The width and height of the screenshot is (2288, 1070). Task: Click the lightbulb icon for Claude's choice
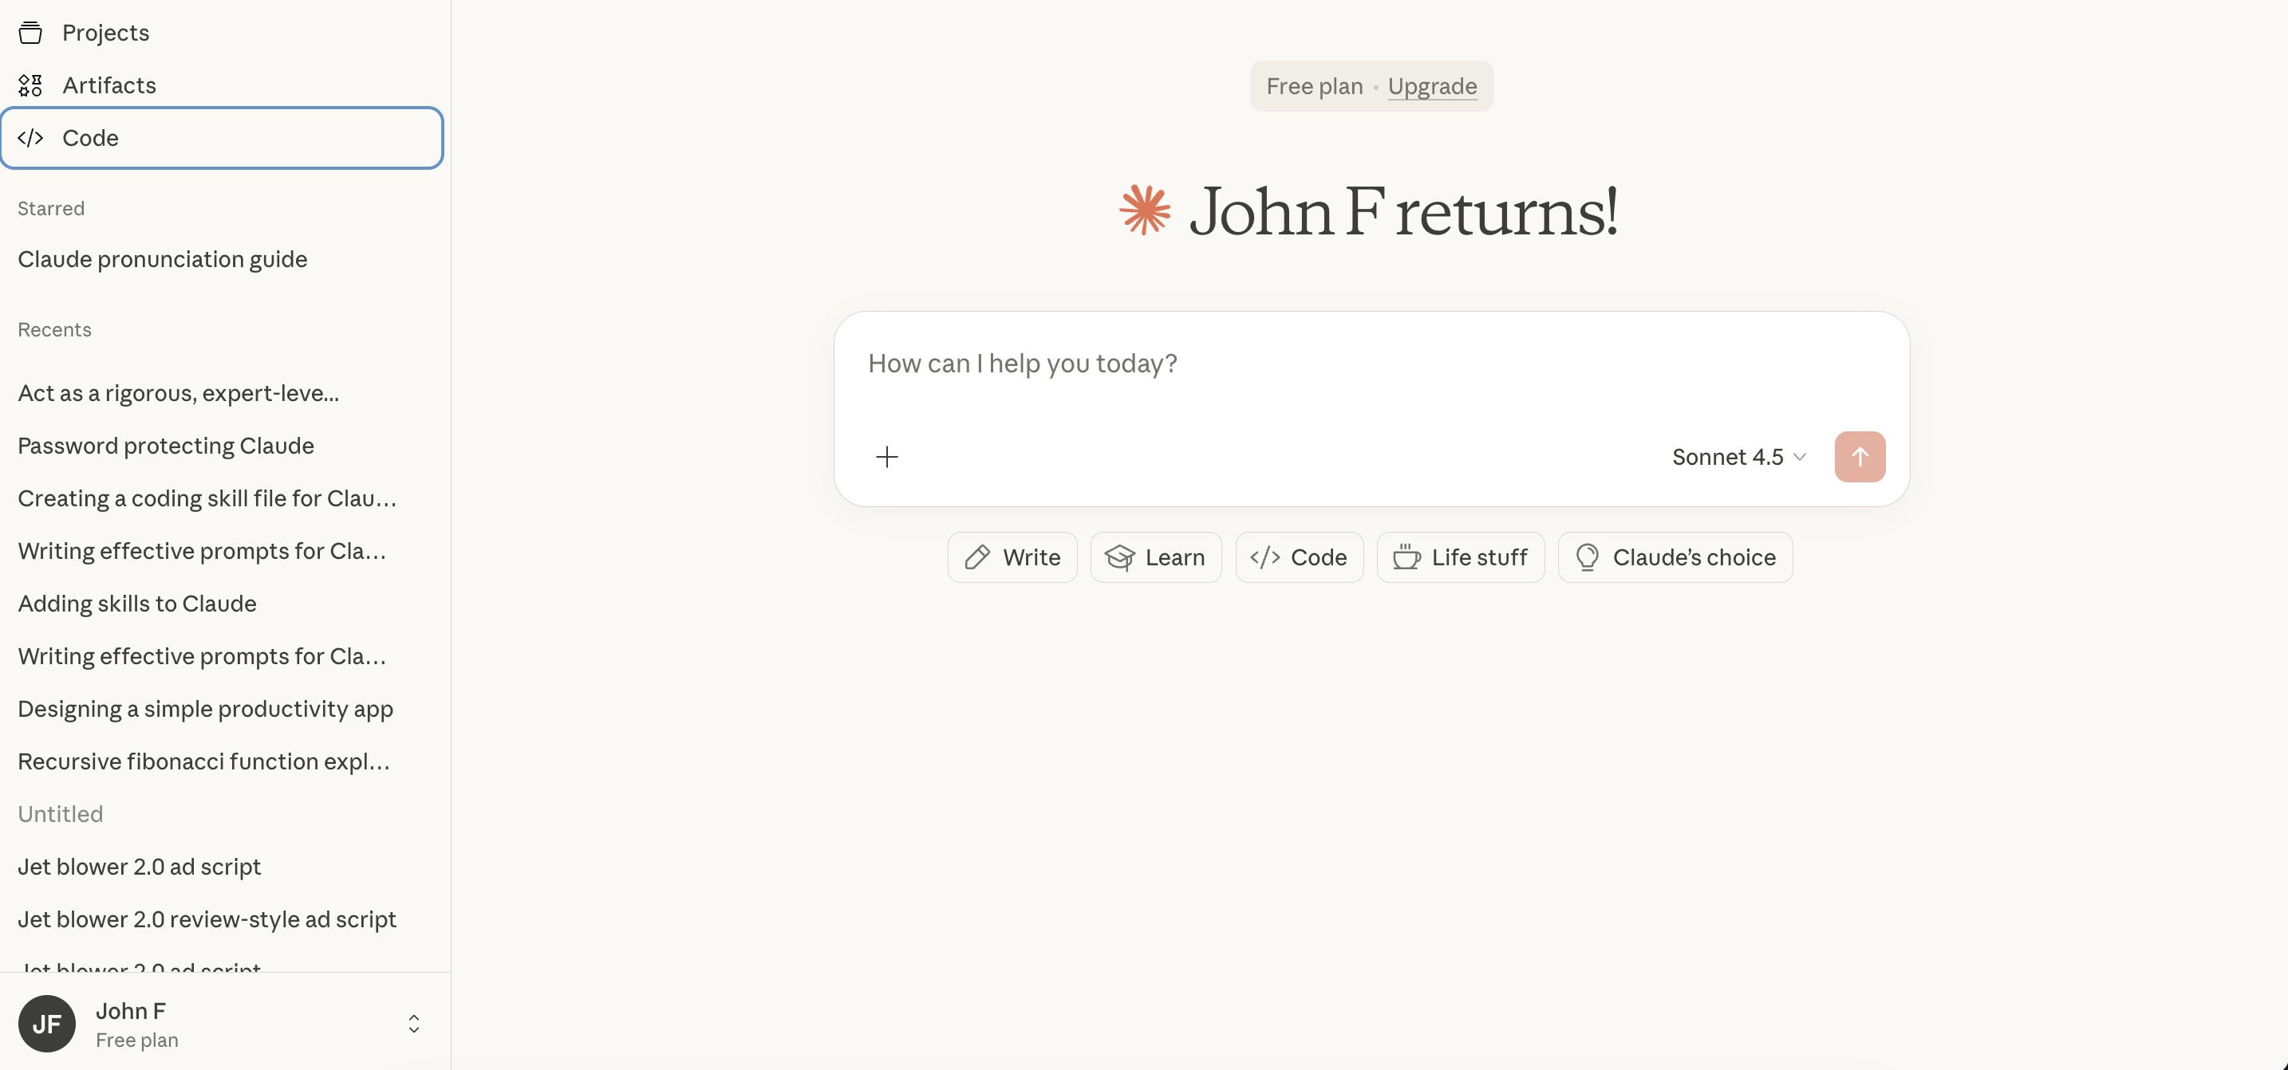pyautogui.click(x=1586, y=557)
